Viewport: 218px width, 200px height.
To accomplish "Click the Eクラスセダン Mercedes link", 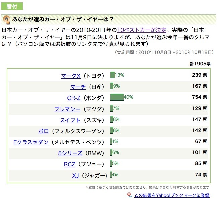I will click(x=31, y=142).
